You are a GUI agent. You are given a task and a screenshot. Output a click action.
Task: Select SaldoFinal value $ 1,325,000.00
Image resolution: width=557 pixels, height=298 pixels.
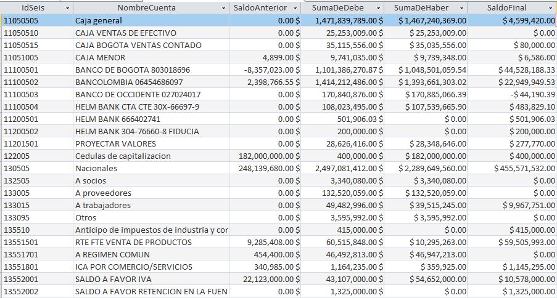point(512,292)
